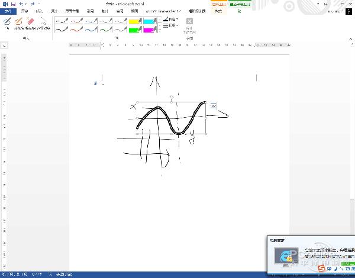Switch to the Review tab
The width and height of the screenshot is (355, 278).
point(120,11)
